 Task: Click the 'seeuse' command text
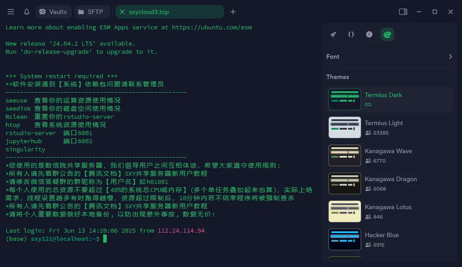(16, 101)
